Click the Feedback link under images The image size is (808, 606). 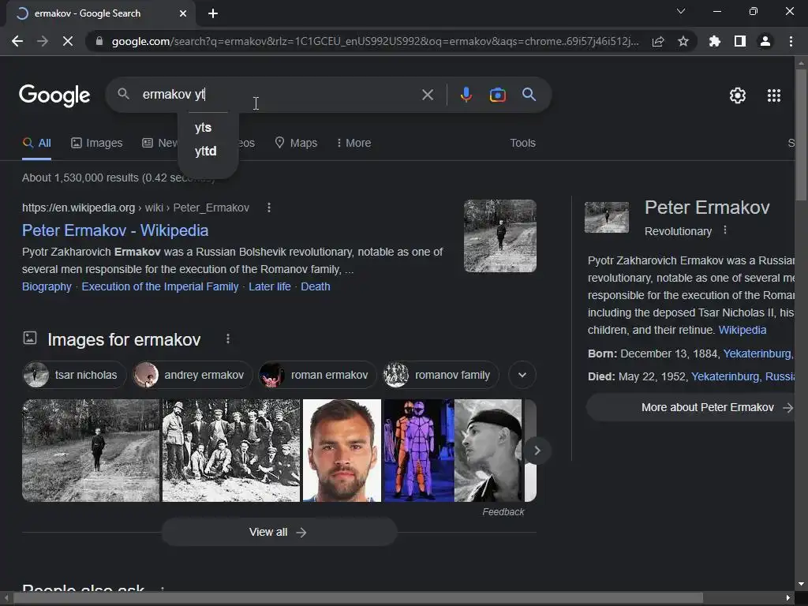503,511
